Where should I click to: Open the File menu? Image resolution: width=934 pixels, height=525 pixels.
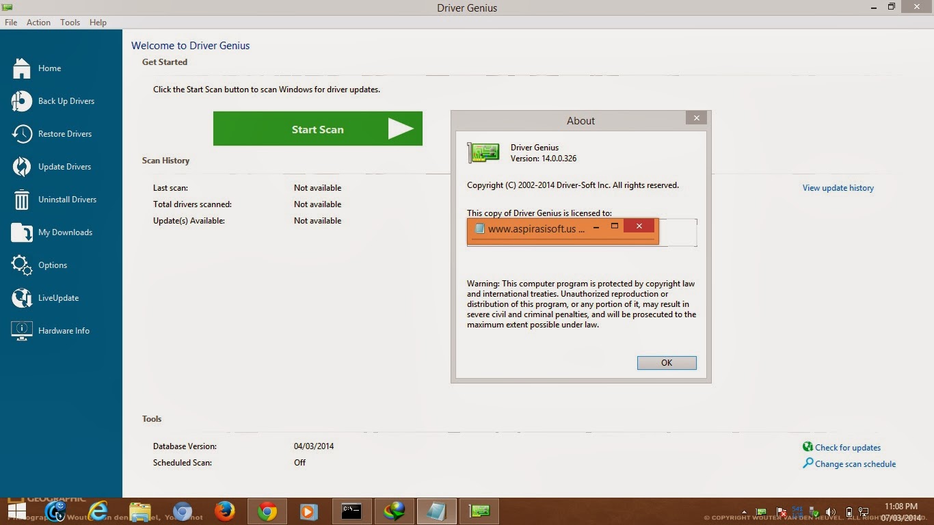tap(11, 23)
